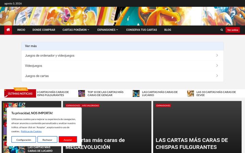Viewport: 245px width, 153px height.
Task: Click the Charizard banner image
Action: [122, 16]
